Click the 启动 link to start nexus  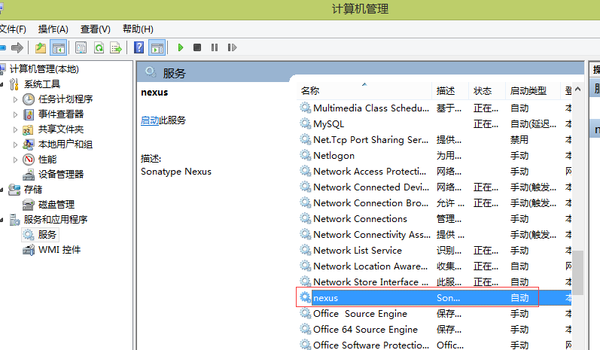150,120
